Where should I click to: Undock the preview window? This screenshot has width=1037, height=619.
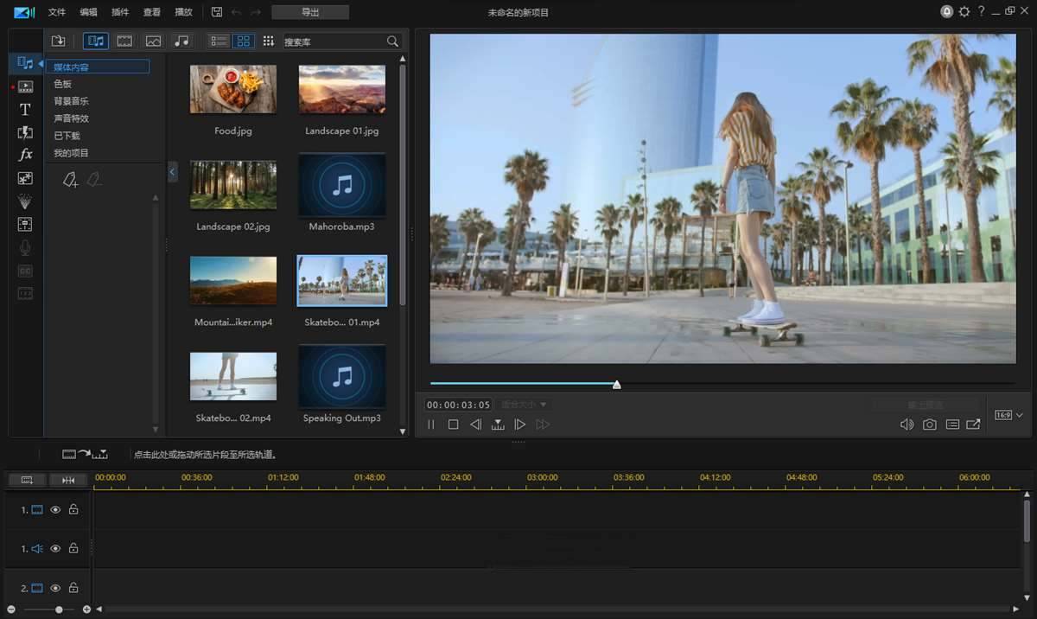pos(973,424)
